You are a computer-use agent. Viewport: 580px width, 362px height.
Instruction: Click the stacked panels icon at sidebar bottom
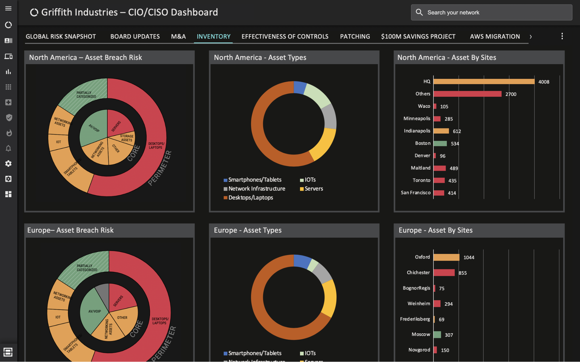(8, 352)
